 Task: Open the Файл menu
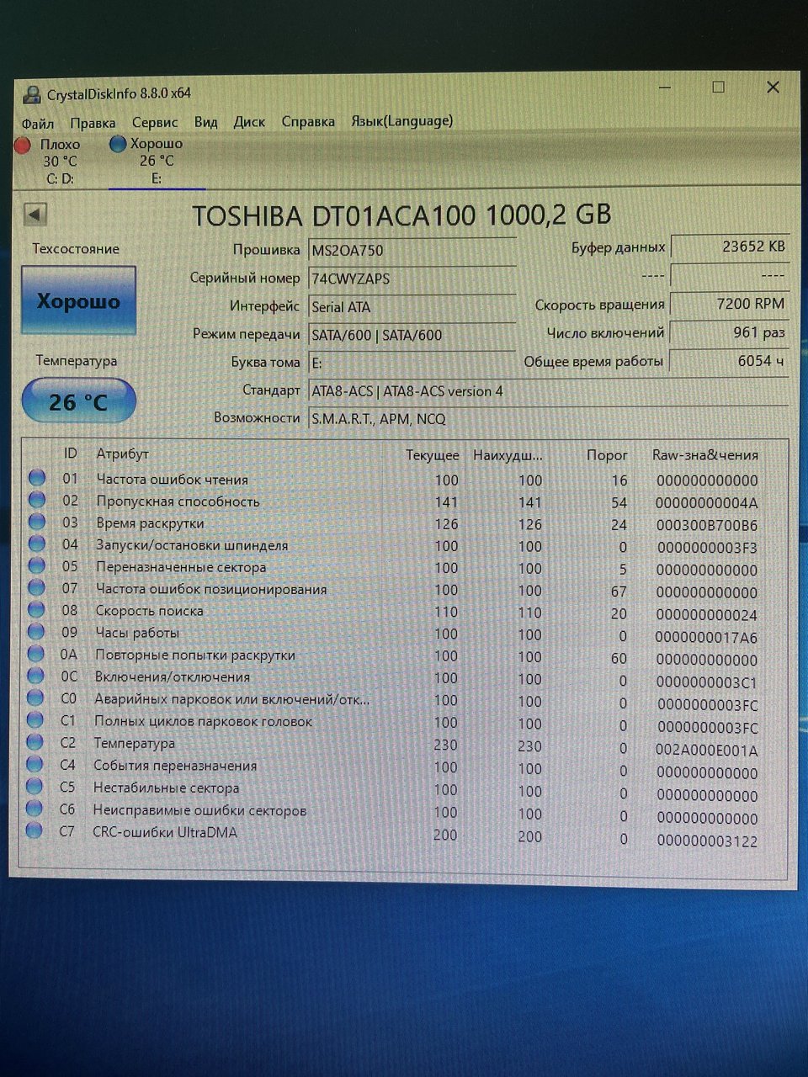[x=38, y=124]
